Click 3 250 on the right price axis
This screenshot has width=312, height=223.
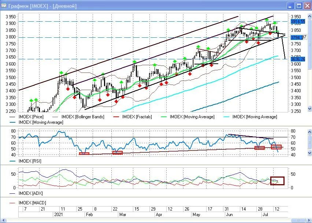pyautogui.click(x=296, y=111)
